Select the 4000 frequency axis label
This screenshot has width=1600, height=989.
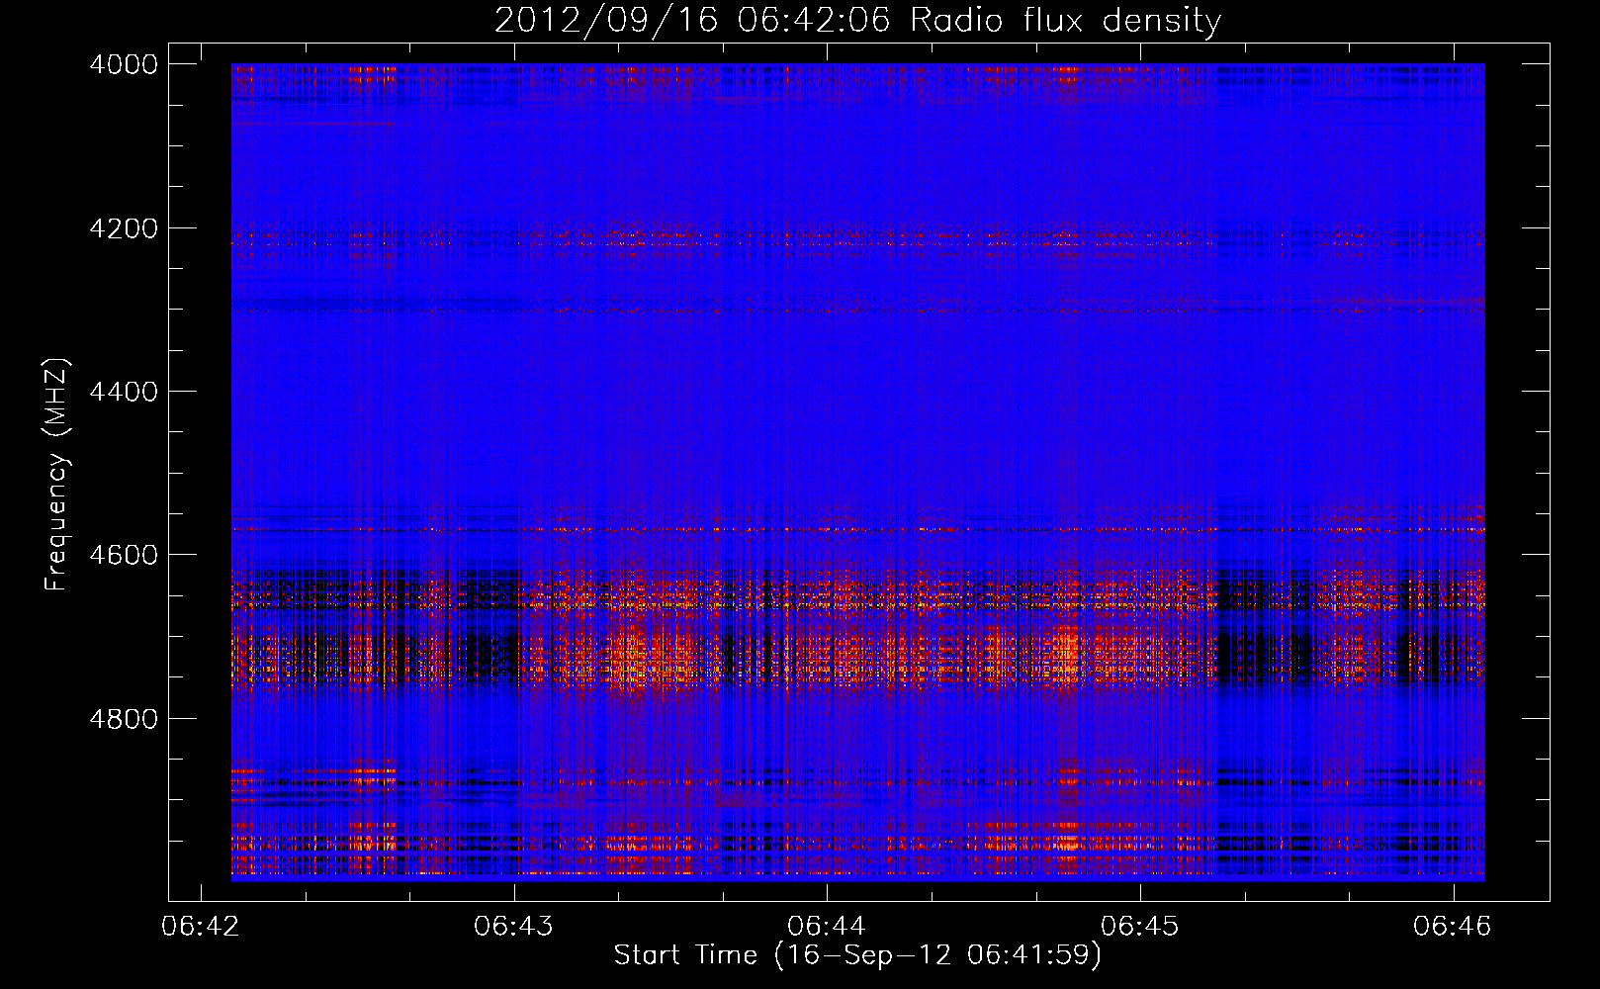point(124,64)
